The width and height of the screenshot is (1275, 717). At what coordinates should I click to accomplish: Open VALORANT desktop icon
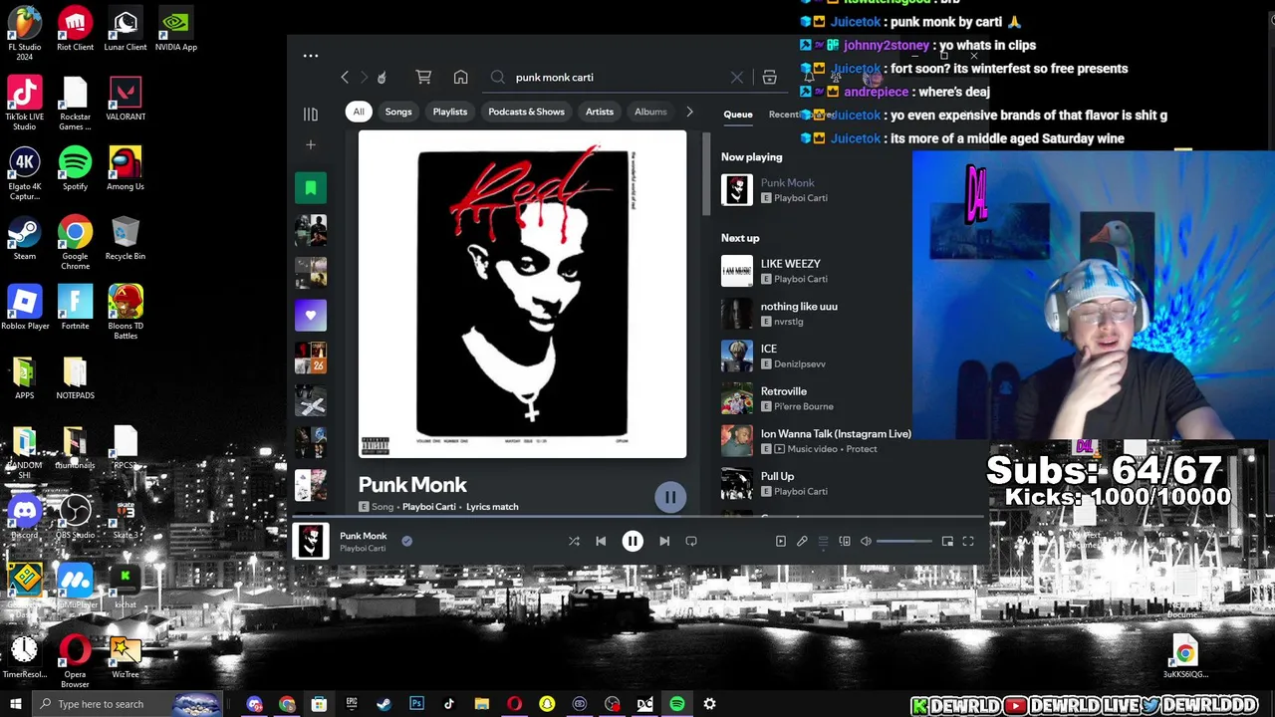point(126,98)
